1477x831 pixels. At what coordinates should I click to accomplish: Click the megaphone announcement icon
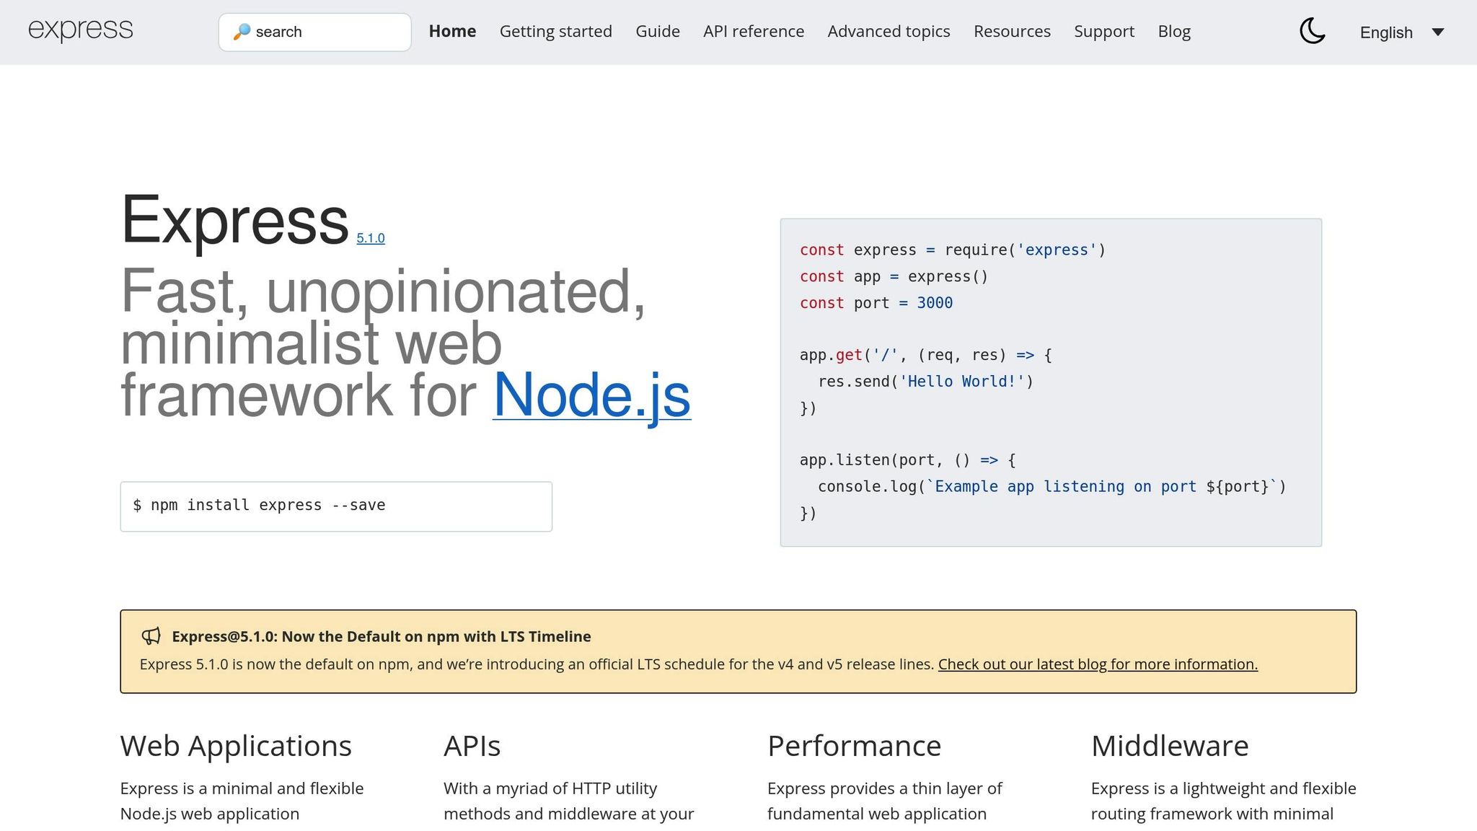click(151, 636)
